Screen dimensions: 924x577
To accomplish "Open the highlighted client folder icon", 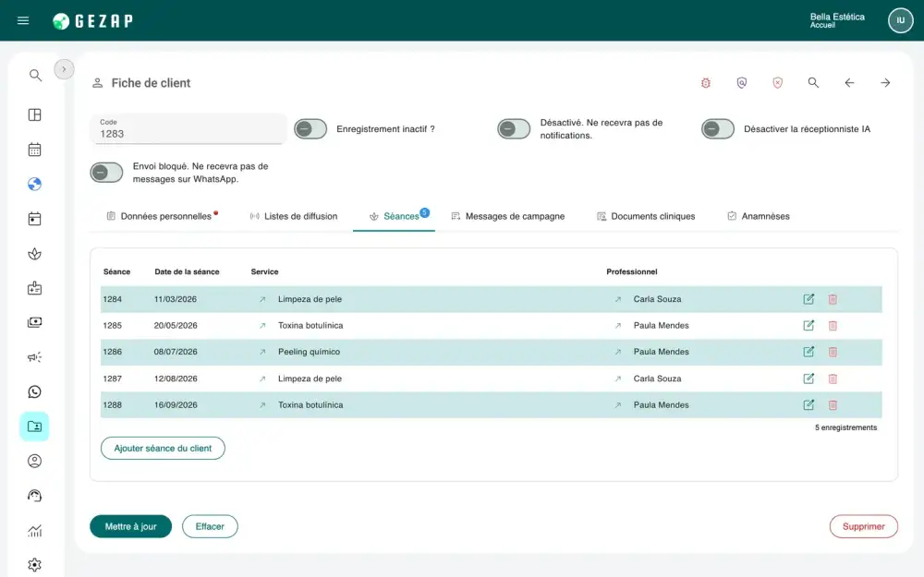I will [34, 427].
